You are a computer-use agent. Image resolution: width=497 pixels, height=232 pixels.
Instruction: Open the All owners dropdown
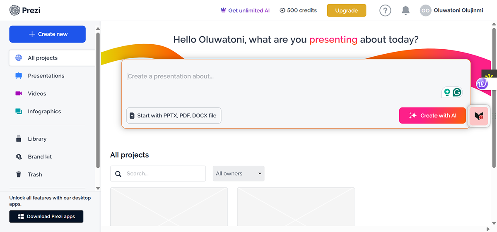(239, 174)
